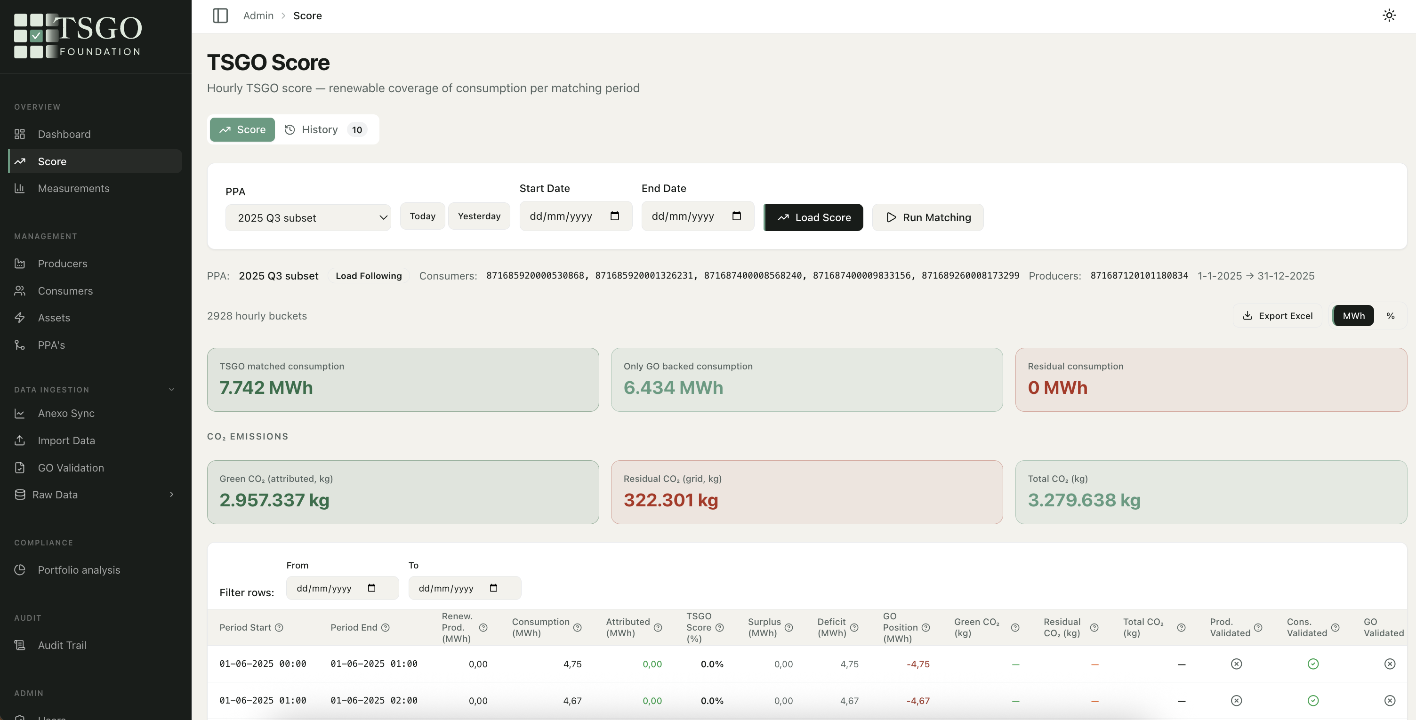This screenshot has width=1416, height=720.
Task: Click the Attributed column help icon
Action: pos(658,628)
